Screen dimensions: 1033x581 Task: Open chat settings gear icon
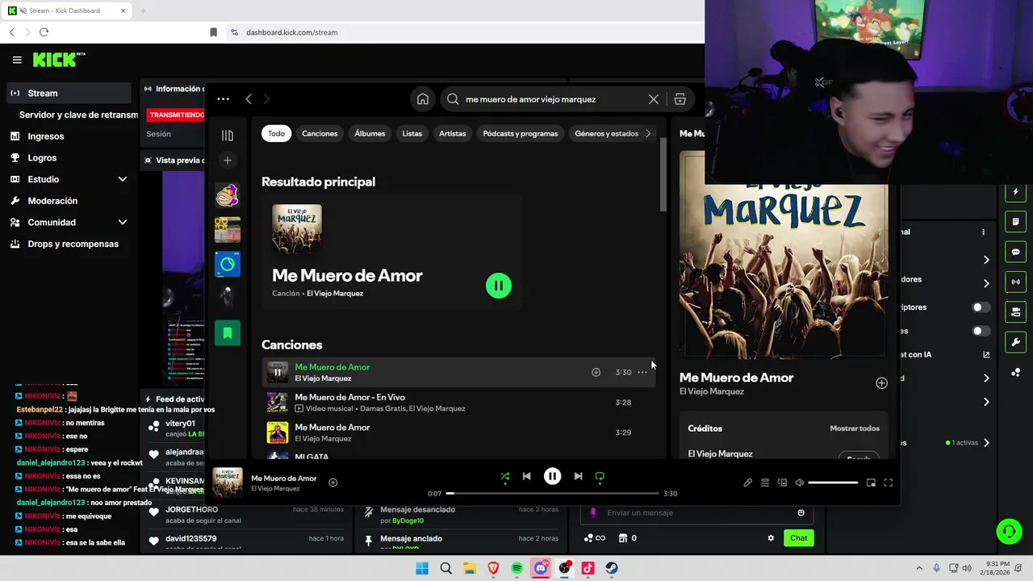pyautogui.click(x=771, y=538)
